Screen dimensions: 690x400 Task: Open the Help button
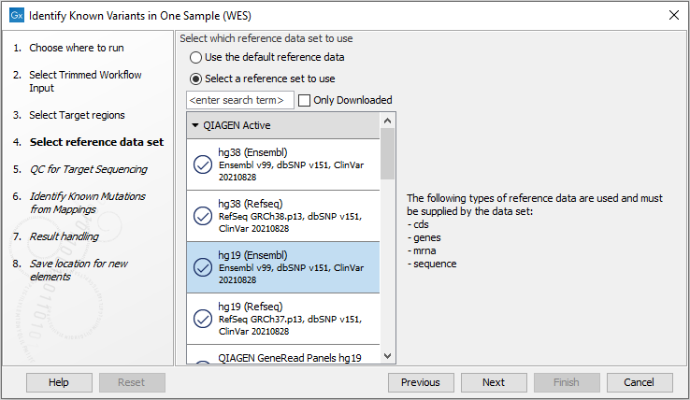pyautogui.click(x=59, y=382)
